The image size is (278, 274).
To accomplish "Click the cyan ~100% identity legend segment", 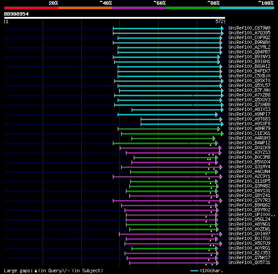I will pyautogui.click(x=247, y=8).
